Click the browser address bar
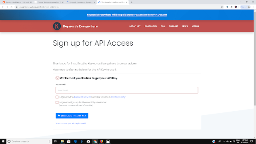This screenshot has width=256, height=144. [x=118, y=7]
